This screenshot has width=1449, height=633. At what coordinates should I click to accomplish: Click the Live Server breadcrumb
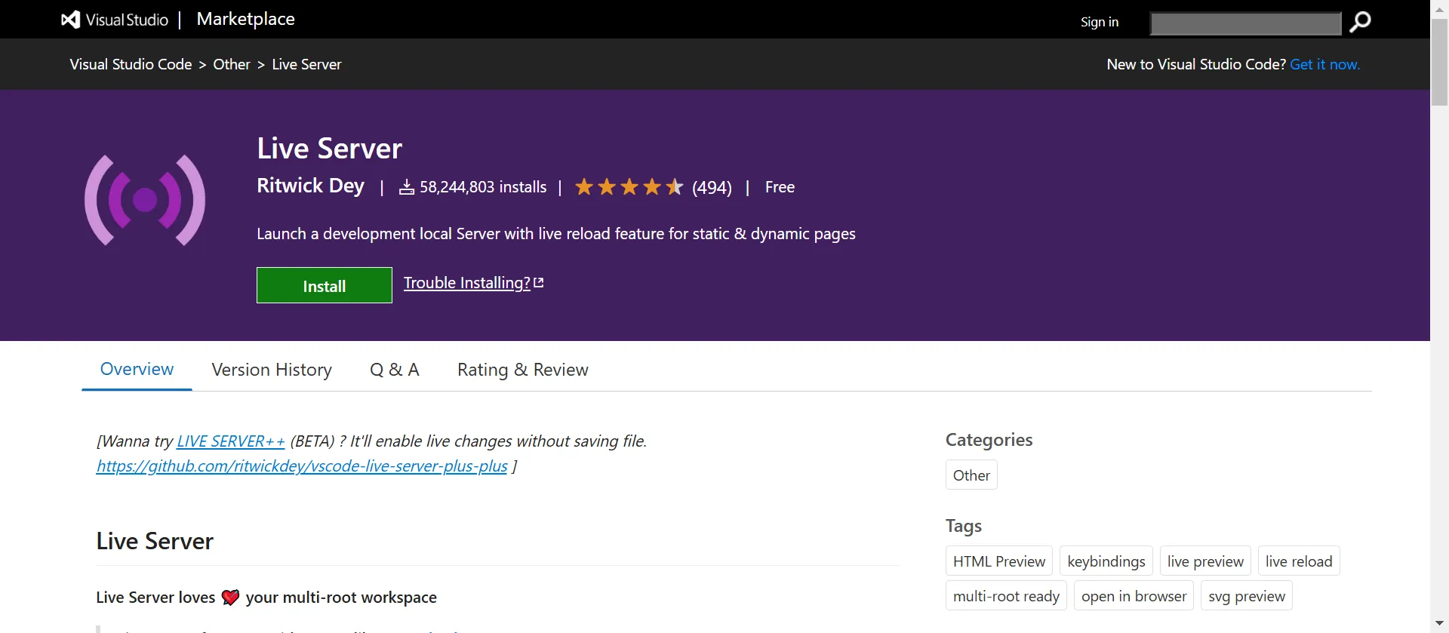coord(306,64)
